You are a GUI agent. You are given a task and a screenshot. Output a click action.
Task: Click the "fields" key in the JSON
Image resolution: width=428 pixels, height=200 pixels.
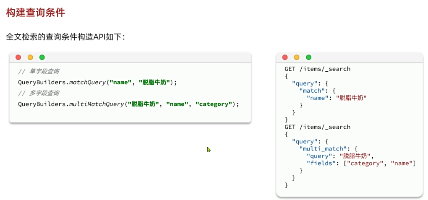[x=320, y=163]
